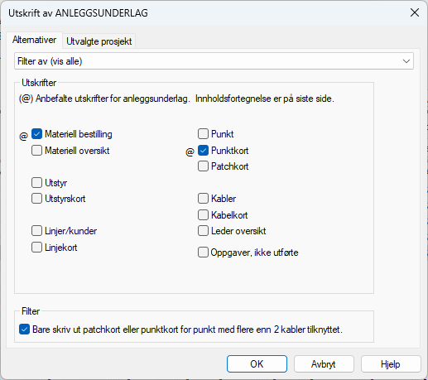
Task: Switch to the Utvalgte prosjekt tab
Action: pyautogui.click(x=99, y=41)
